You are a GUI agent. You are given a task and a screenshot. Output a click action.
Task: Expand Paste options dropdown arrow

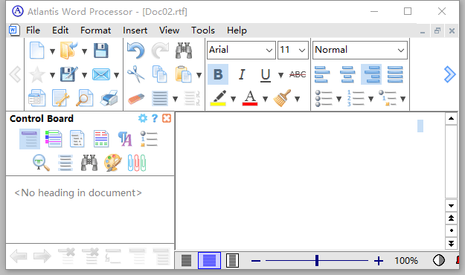coord(199,75)
